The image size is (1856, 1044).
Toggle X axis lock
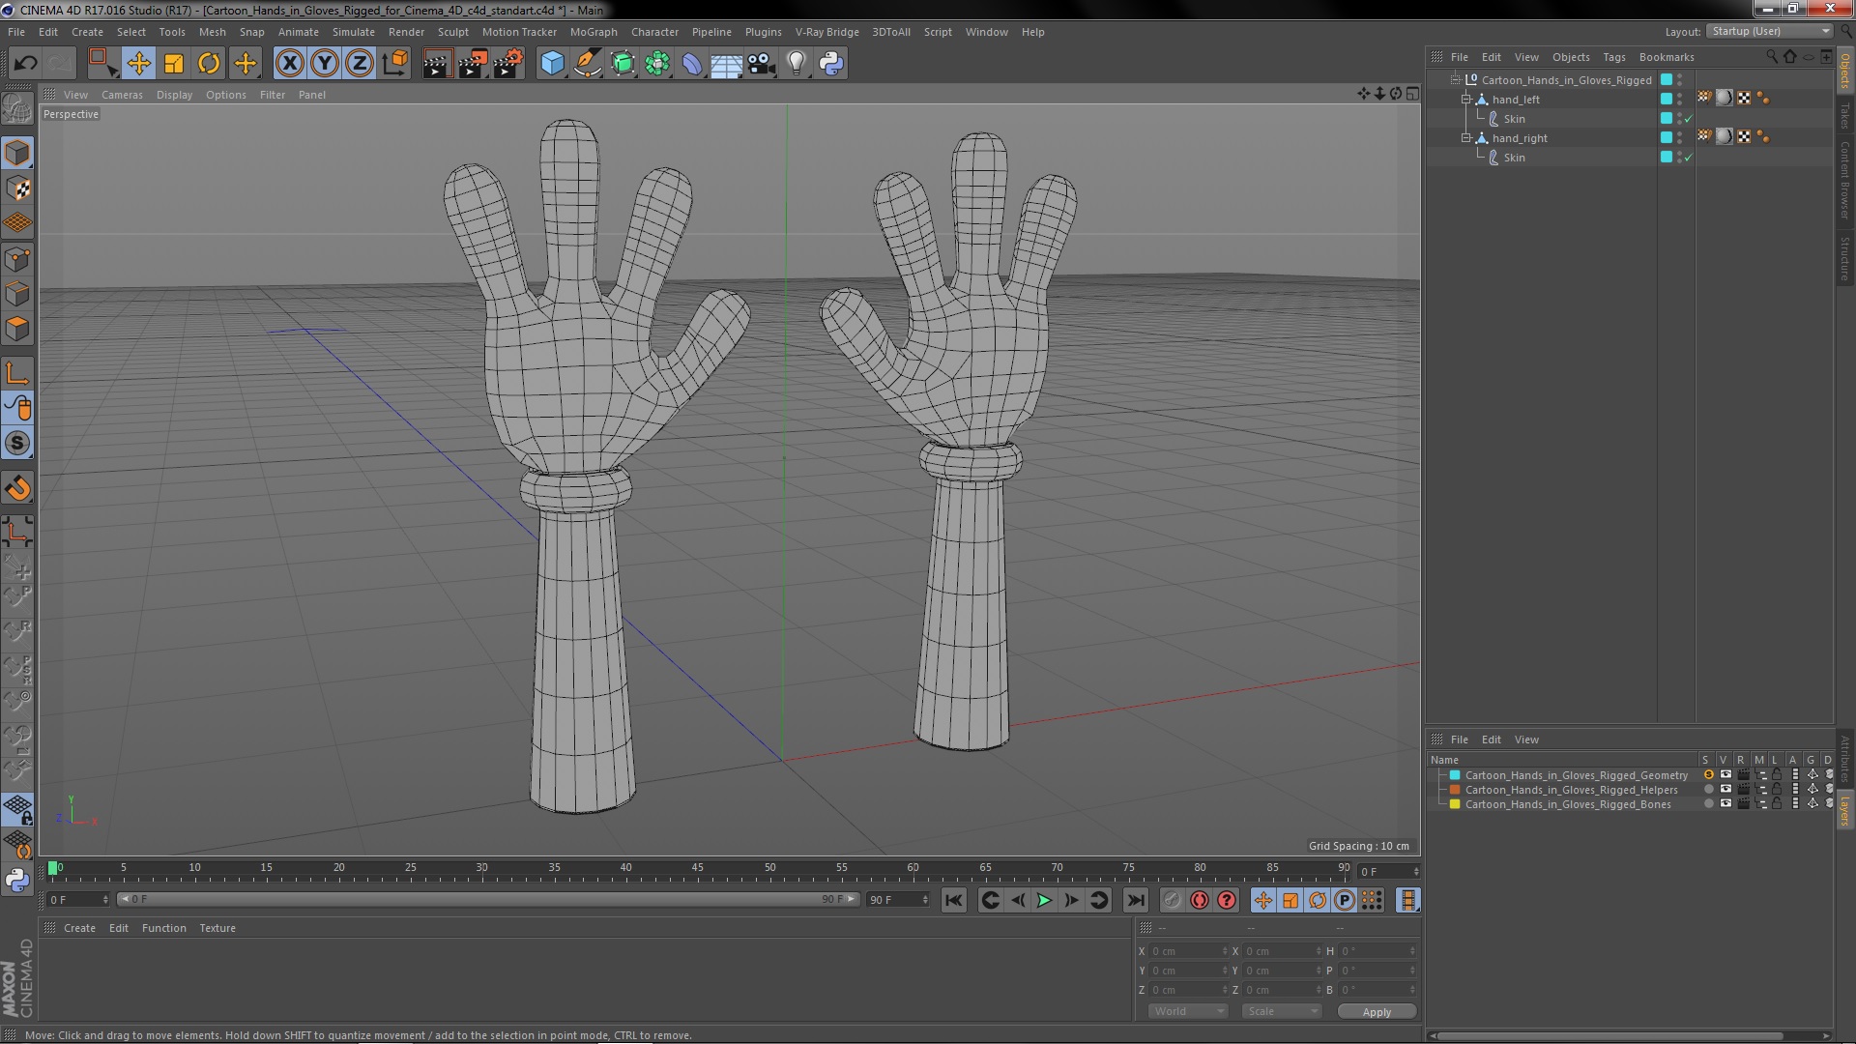pyautogui.click(x=289, y=64)
